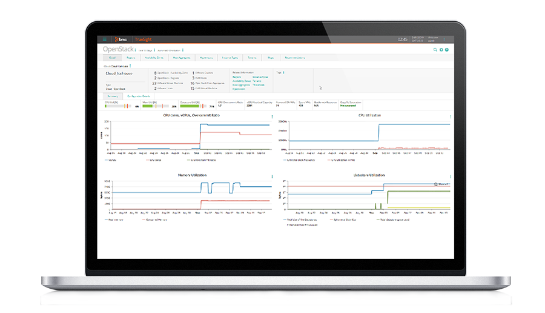The height and width of the screenshot is (313, 545).
Task: Open the hamburger navigation menu
Action: pyautogui.click(x=105, y=39)
